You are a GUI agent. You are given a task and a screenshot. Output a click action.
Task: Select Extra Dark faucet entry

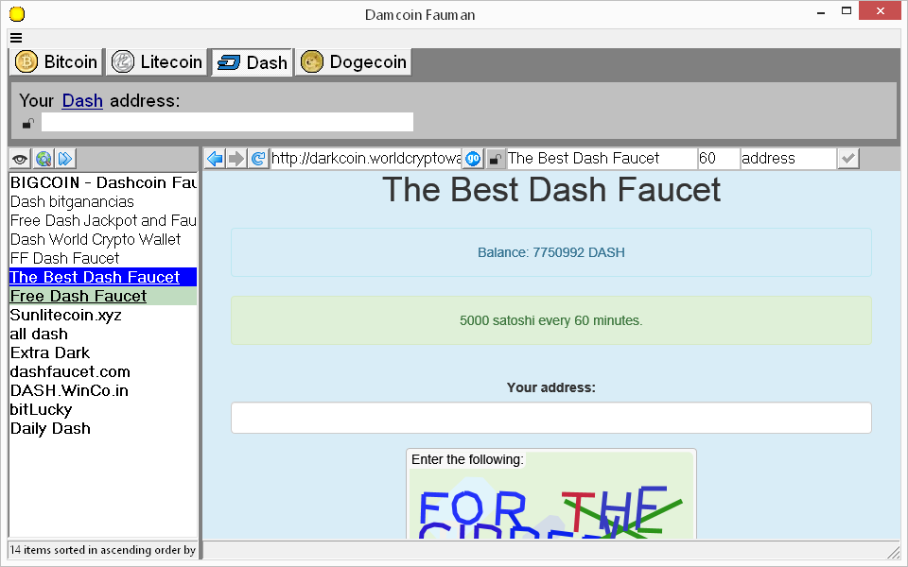[103, 352]
